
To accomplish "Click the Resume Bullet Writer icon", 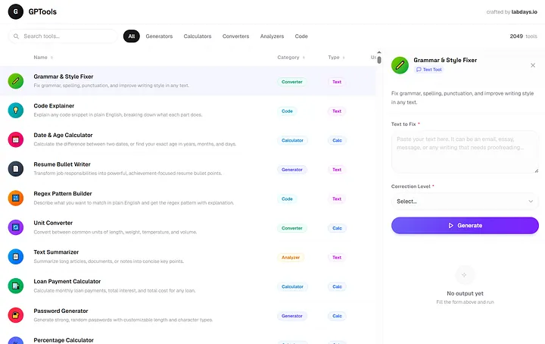I will click(x=15, y=169).
